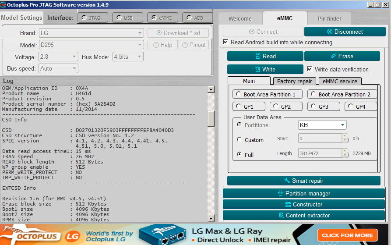Select the GP1 partition option
Viewport: 391px width, 245px height.
[x=249, y=107]
